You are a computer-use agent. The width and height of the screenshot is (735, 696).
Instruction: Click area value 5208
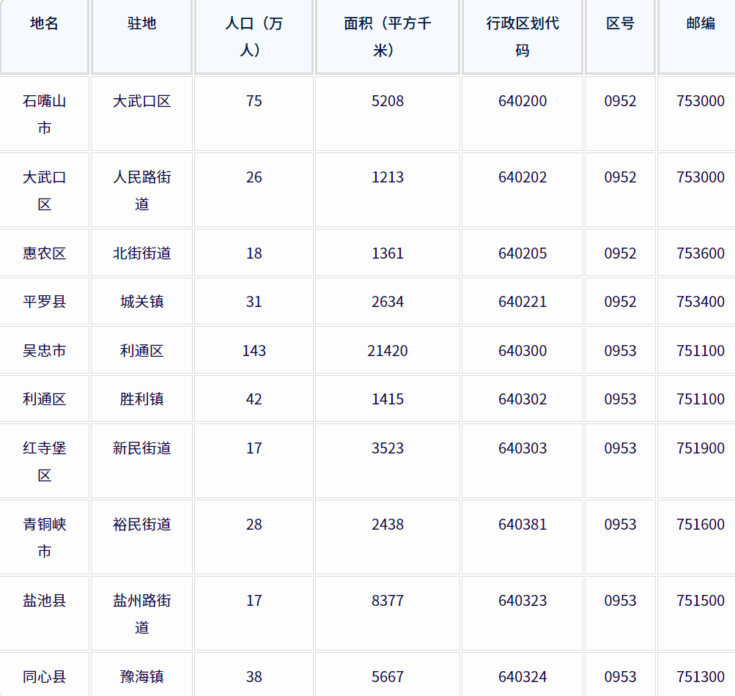[x=387, y=101]
